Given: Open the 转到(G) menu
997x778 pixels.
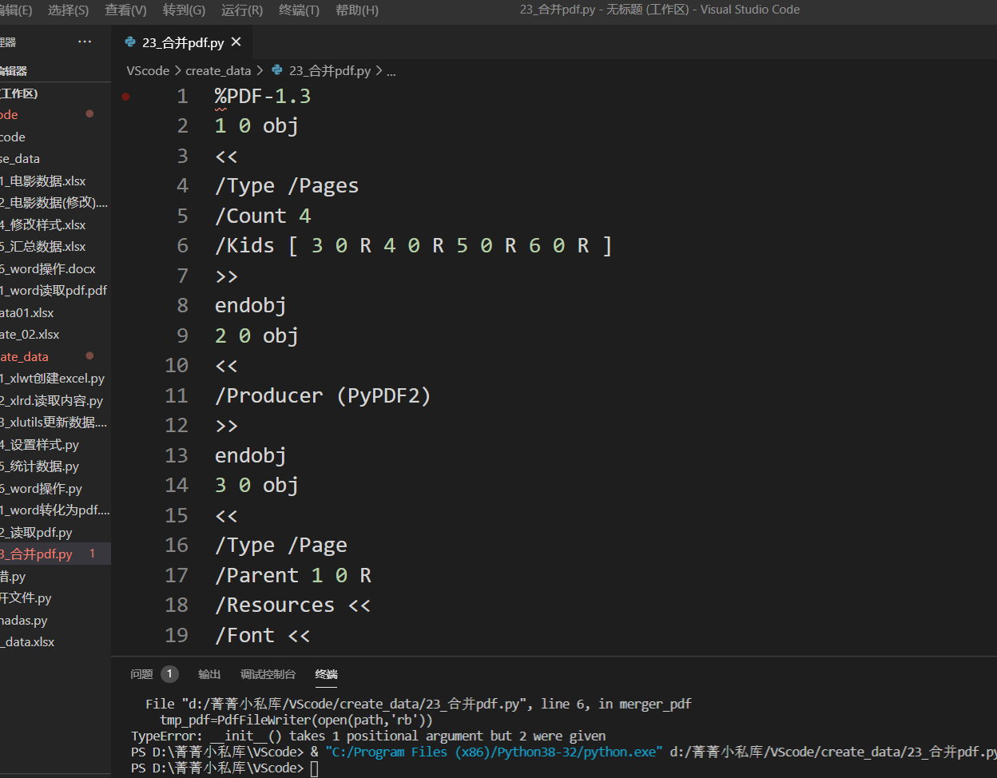Looking at the screenshot, I should coord(184,10).
